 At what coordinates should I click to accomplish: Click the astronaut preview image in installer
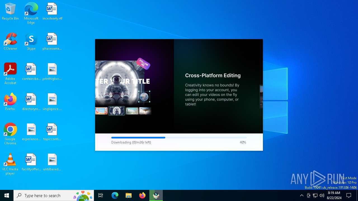pos(120,83)
